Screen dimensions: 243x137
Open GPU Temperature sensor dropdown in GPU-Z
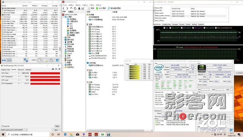pyautogui.click(x=19, y=76)
